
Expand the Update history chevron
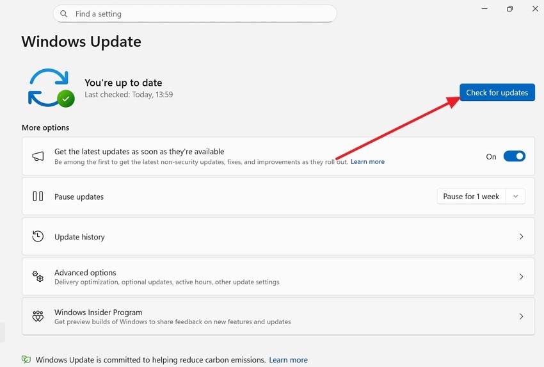pyautogui.click(x=521, y=236)
